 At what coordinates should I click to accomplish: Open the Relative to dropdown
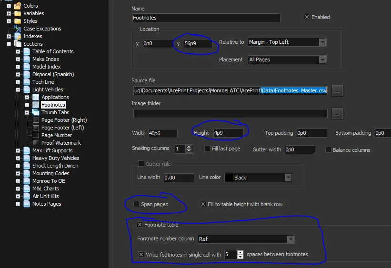322,42
